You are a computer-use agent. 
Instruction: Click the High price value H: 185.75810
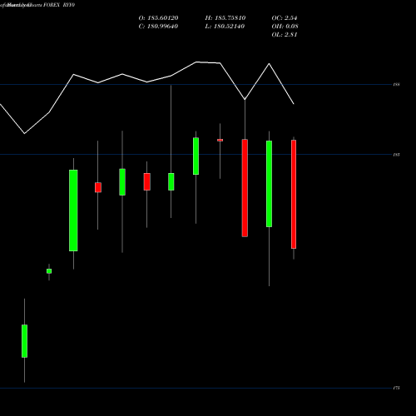pyautogui.click(x=225, y=18)
